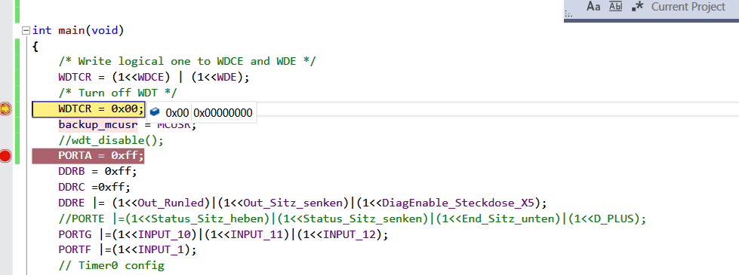Click the backup_mcusr variable
This screenshot has width=739, height=275.
pyautogui.click(x=98, y=124)
